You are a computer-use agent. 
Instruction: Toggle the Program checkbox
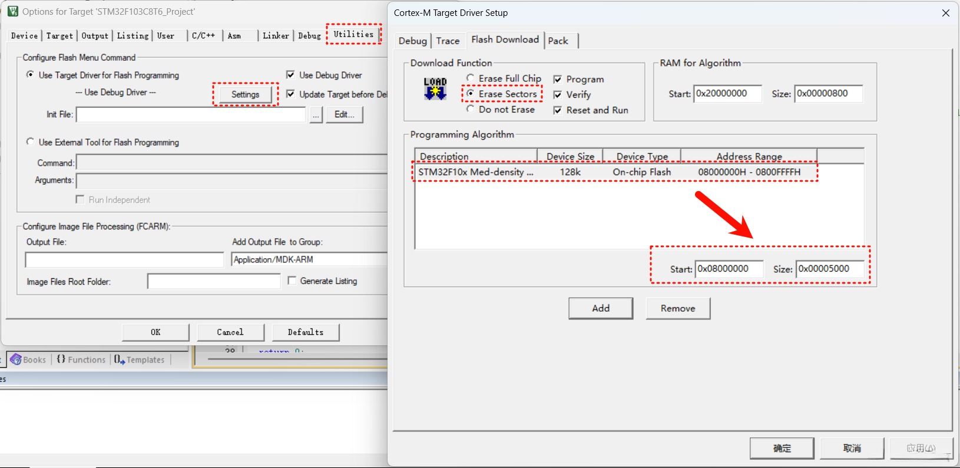point(558,79)
